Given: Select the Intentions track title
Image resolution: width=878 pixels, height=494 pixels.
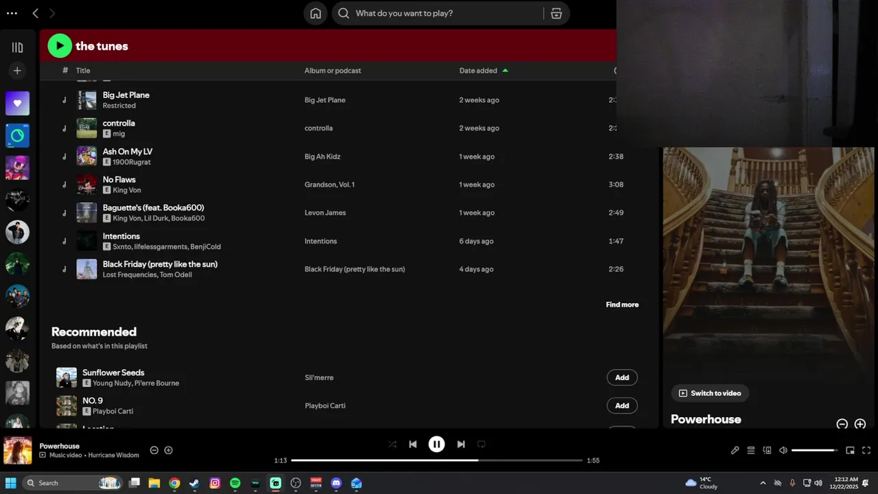Looking at the screenshot, I should pyautogui.click(x=121, y=236).
